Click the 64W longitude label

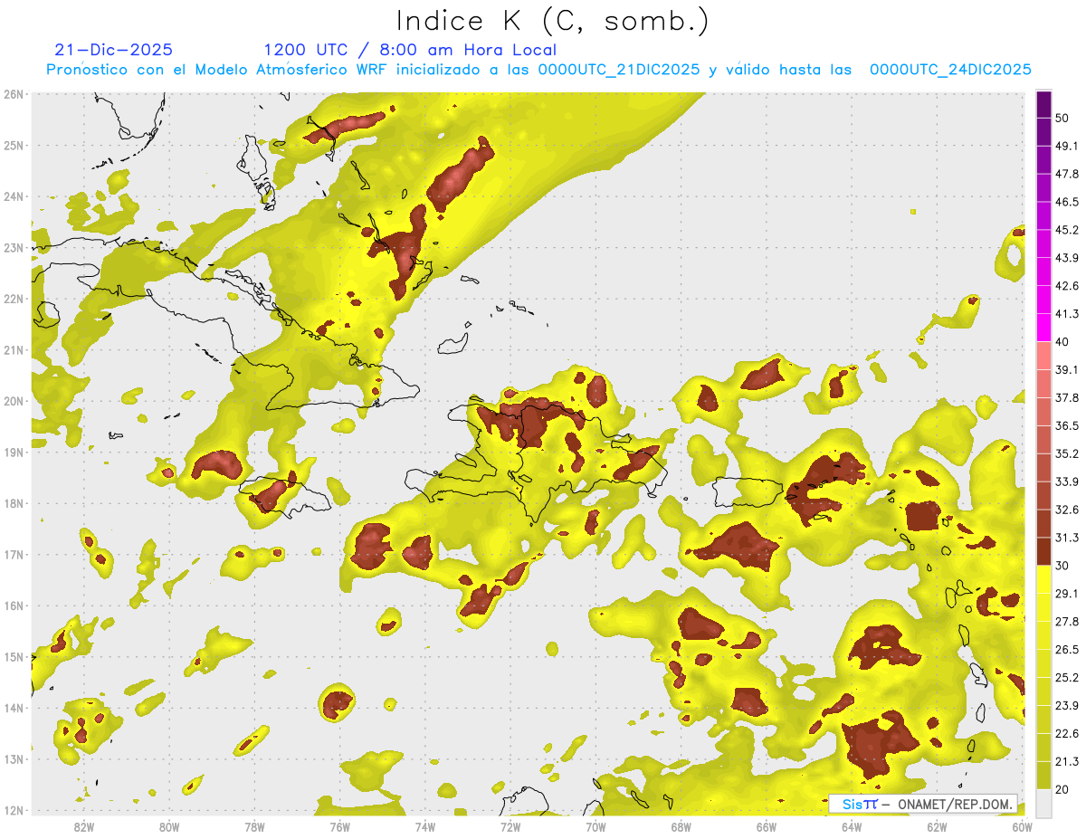[x=852, y=827]
